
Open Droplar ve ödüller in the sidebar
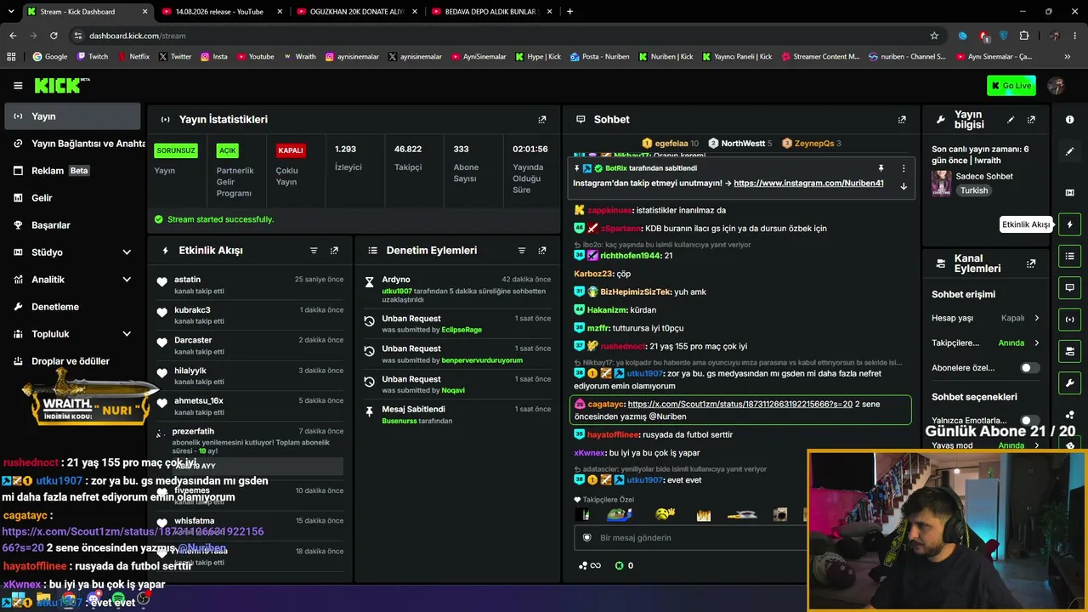(72, 361)
